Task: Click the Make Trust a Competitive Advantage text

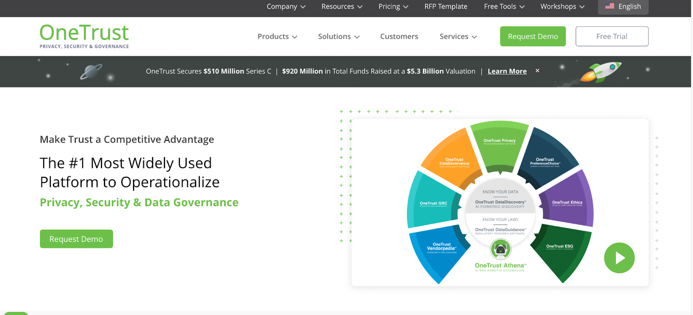Action: pos(127,140)
